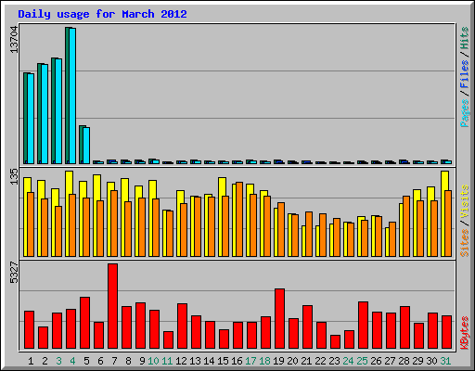Click the Sites legend label

point(465,243)
